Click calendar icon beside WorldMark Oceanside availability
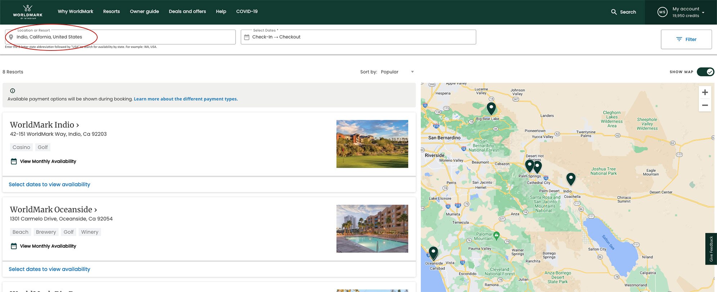The height and width of the screenshot is (292, 717). (14, 246)
